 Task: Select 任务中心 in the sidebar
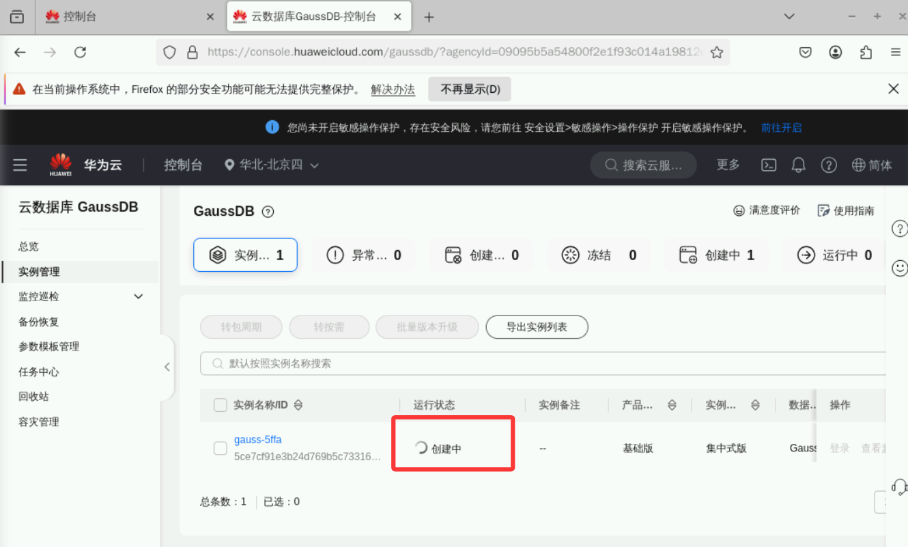39,372
